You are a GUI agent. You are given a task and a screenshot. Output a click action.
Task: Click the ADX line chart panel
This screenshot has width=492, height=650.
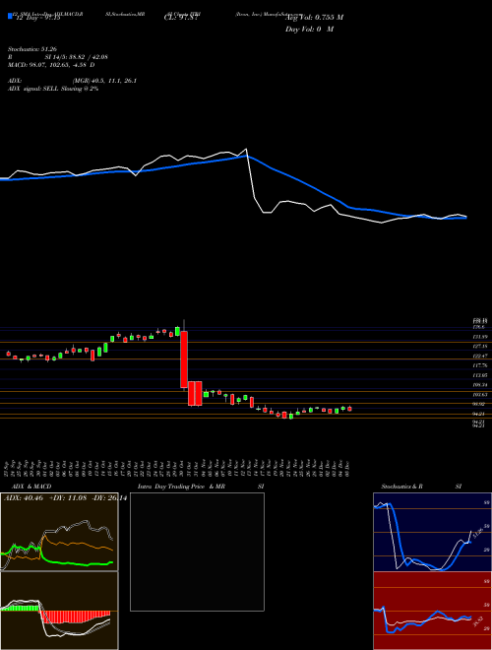59,532
